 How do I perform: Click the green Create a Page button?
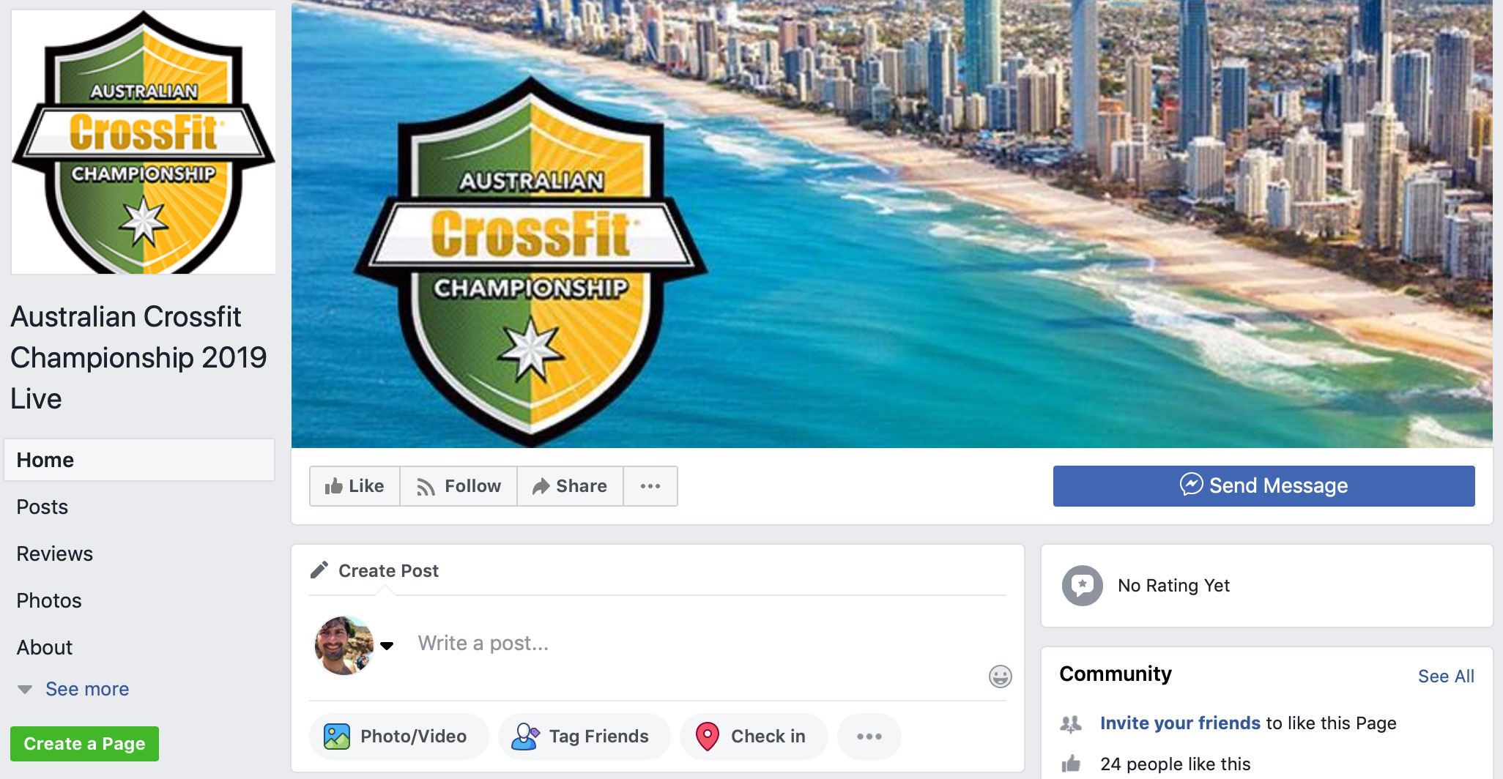(x=84, y=744)
